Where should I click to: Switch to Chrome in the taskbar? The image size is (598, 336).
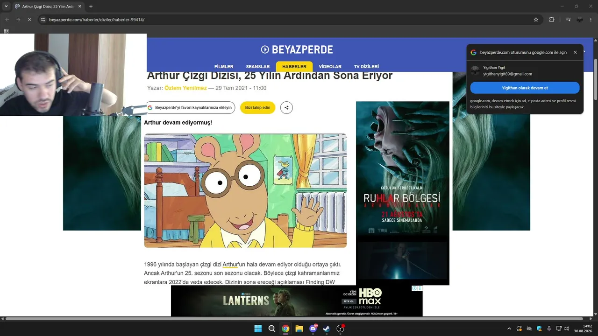285,329
